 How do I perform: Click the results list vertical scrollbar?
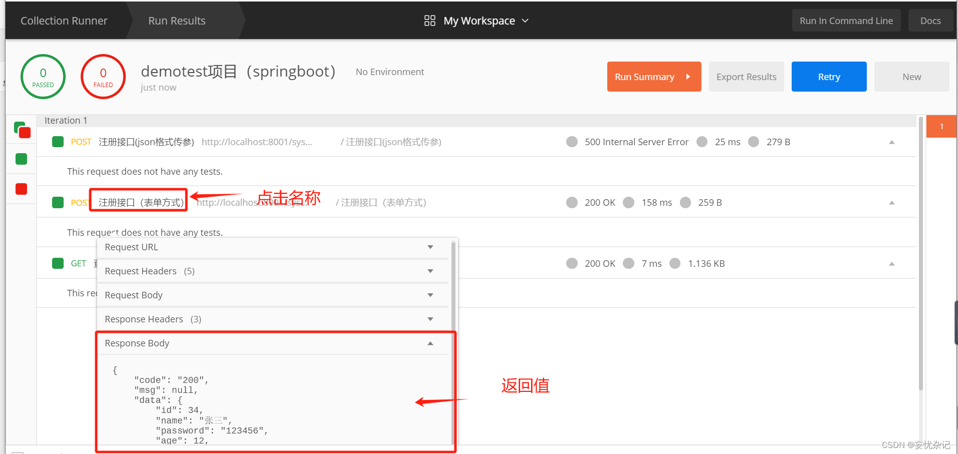(921, 254)
